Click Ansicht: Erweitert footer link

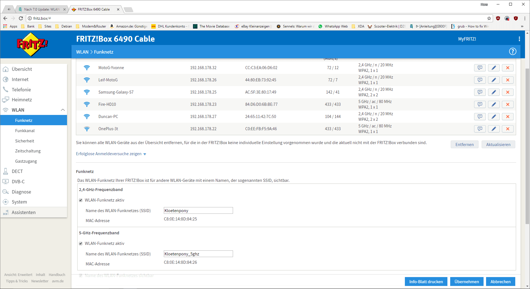tap(18, 275)
